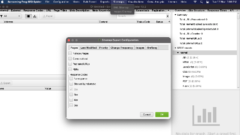Open the All filter dropdown
The width and height of the screenshot is (240, 135).
click(x=11, y=16)
